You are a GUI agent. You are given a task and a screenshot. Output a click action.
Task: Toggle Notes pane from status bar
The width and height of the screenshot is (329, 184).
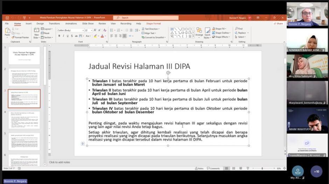199,168
